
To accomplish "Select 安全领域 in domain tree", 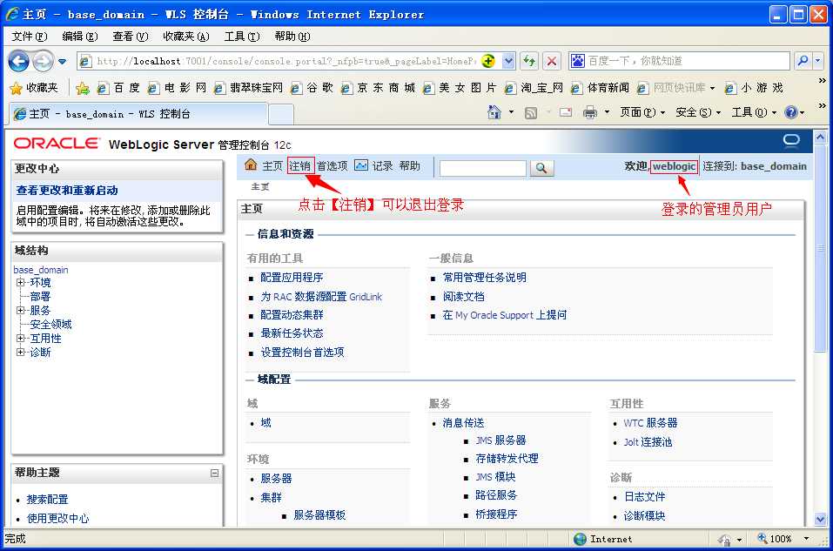I will tap(50, 324).
